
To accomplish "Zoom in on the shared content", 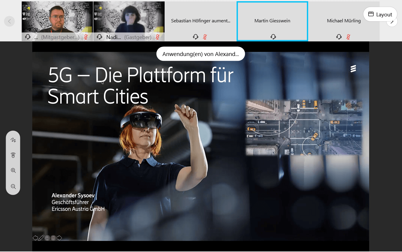I will point(13,171).
